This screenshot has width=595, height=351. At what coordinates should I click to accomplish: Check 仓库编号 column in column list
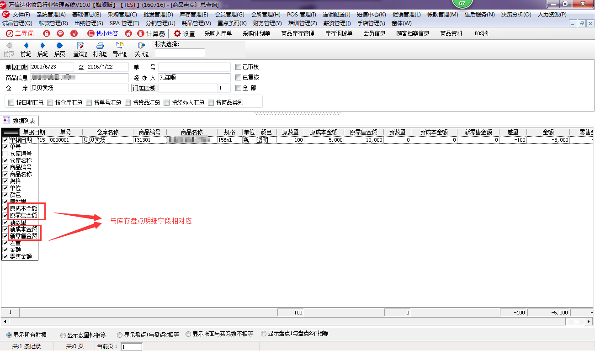[x=5, y=154]
